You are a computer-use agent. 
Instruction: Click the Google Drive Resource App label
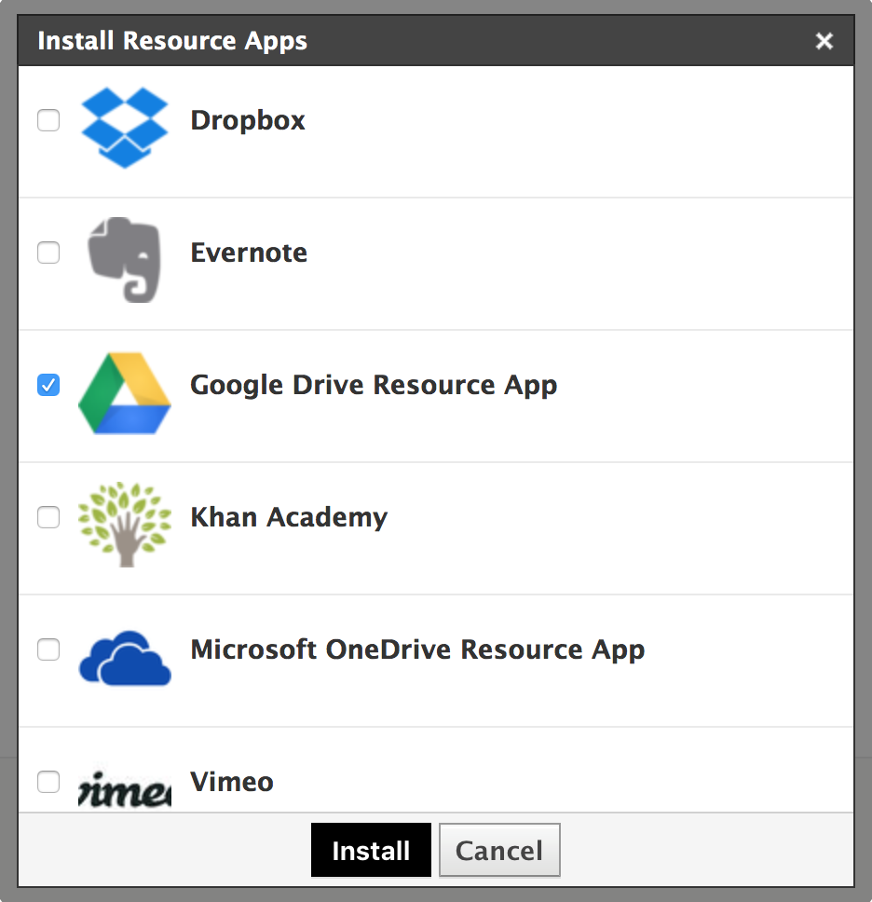click(x=374, y=386)
